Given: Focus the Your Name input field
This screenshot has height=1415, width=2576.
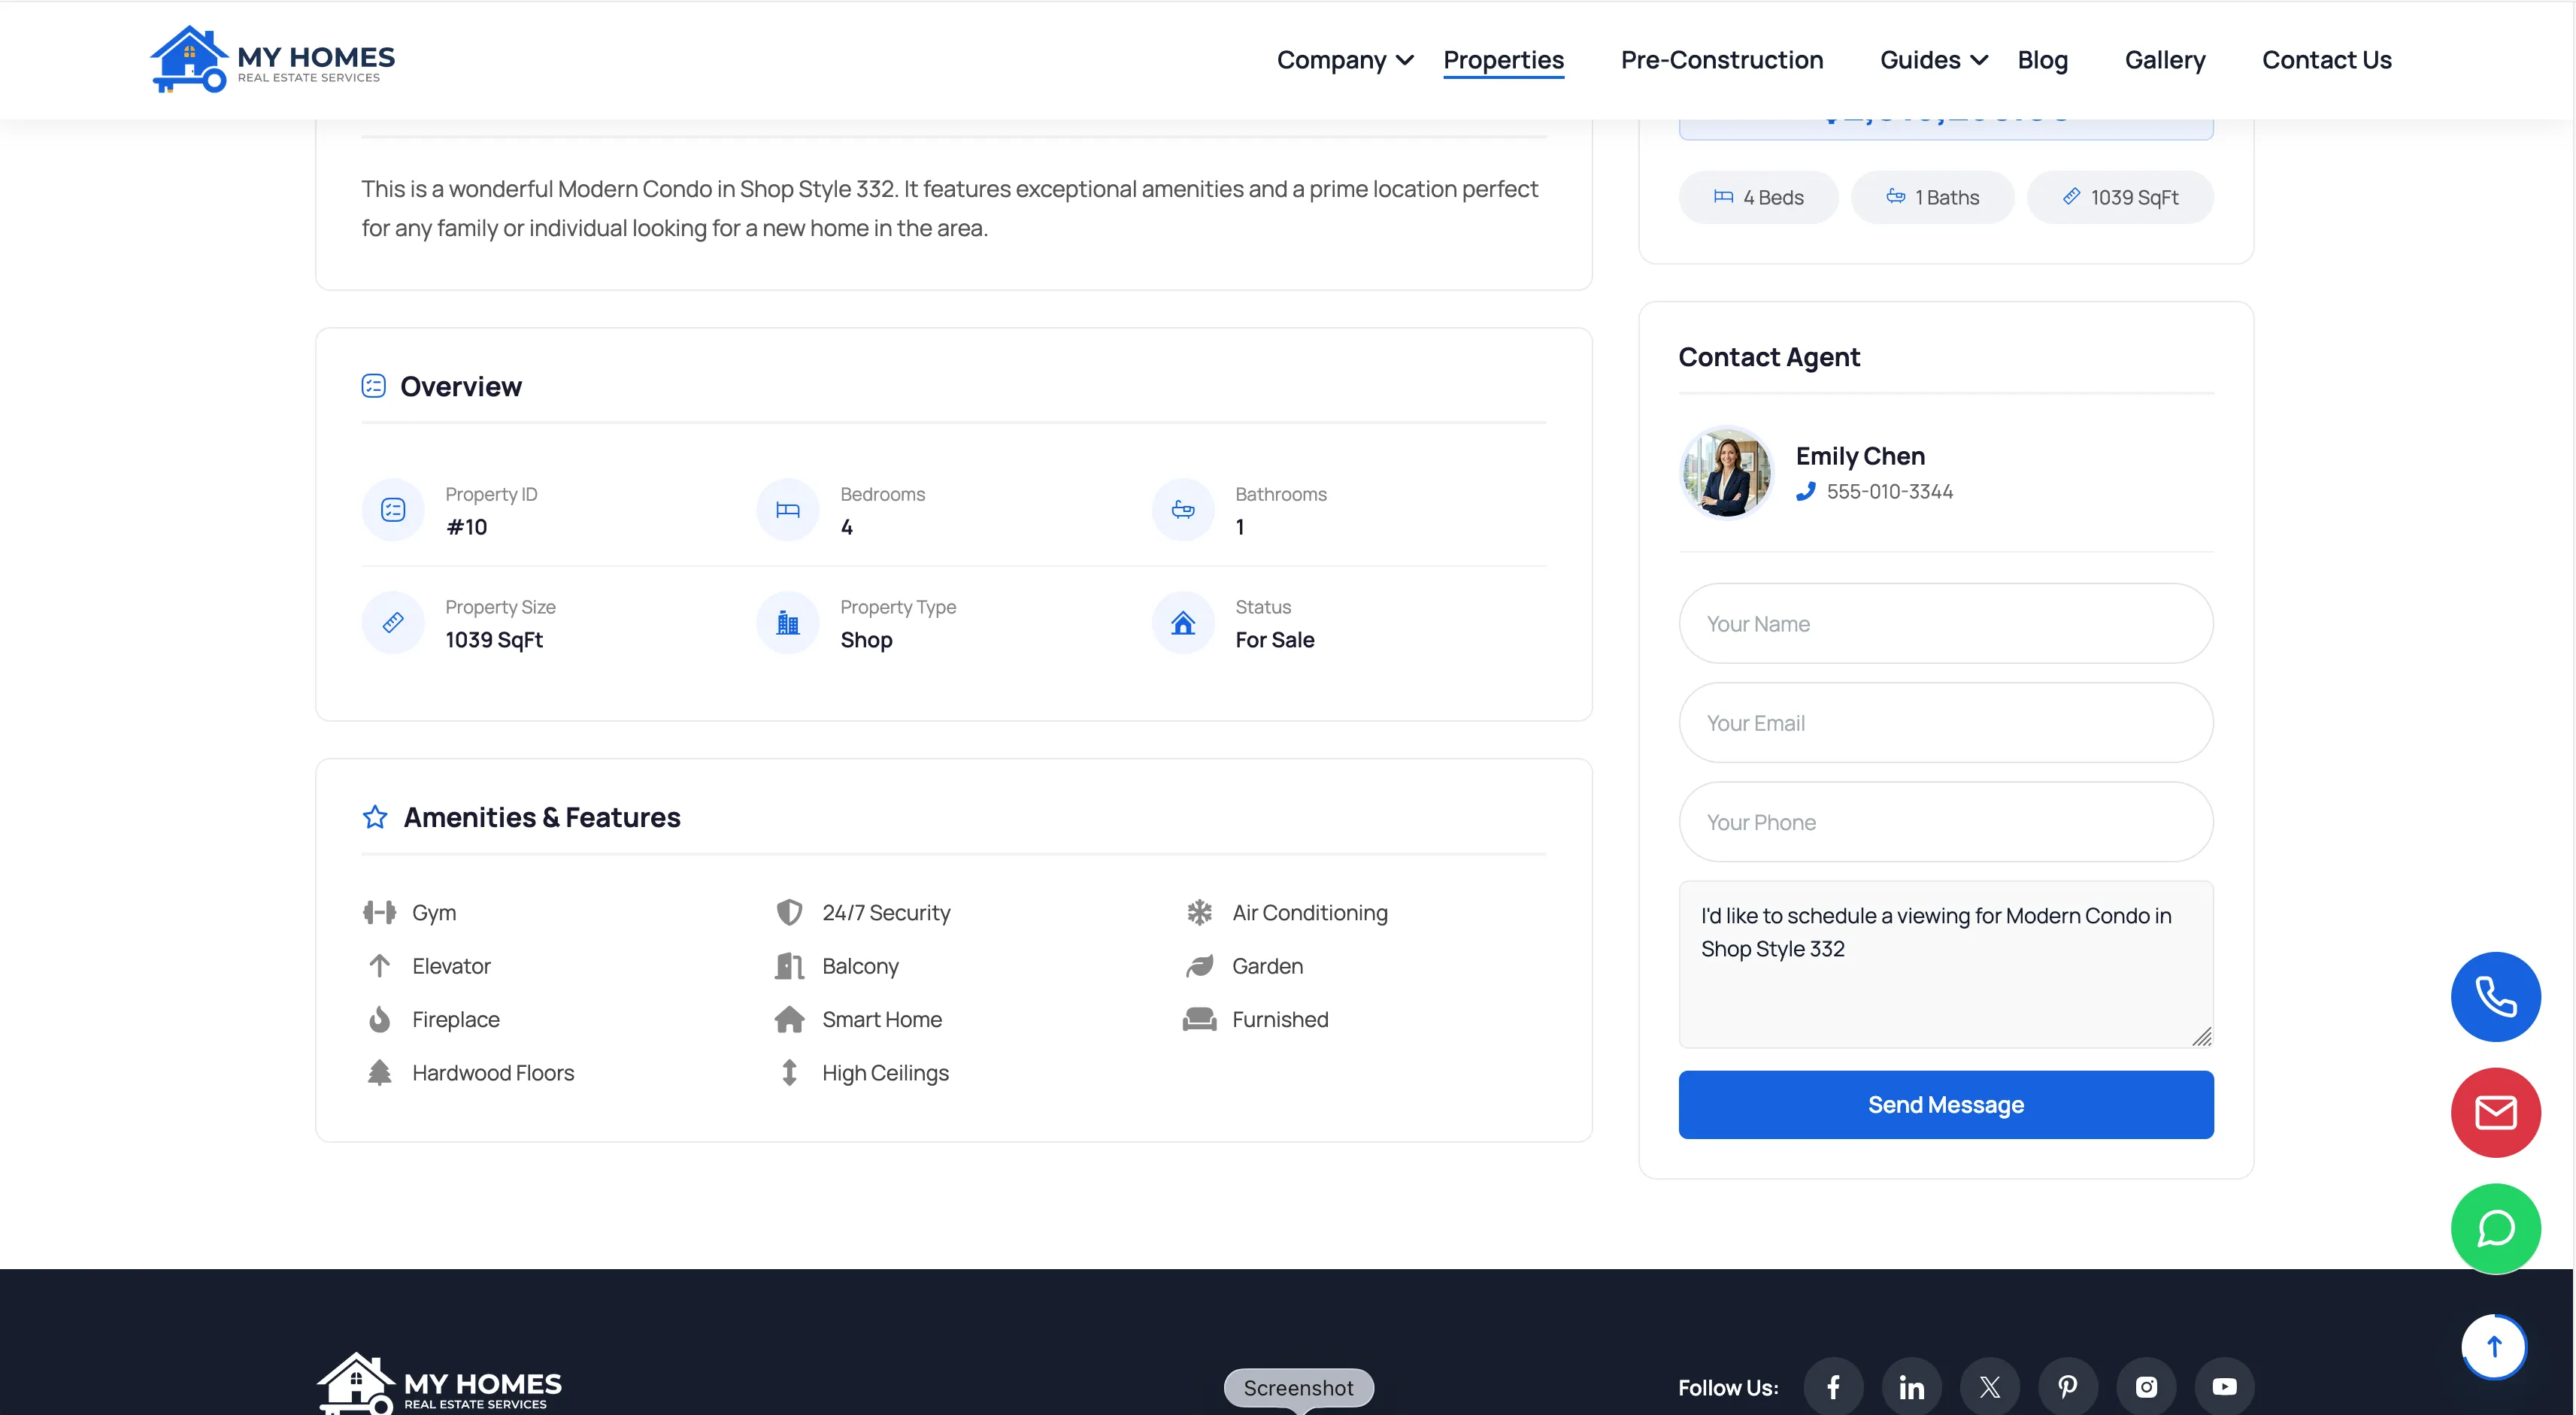Looking at the screenshot, I should click(x=1946, y=623).
